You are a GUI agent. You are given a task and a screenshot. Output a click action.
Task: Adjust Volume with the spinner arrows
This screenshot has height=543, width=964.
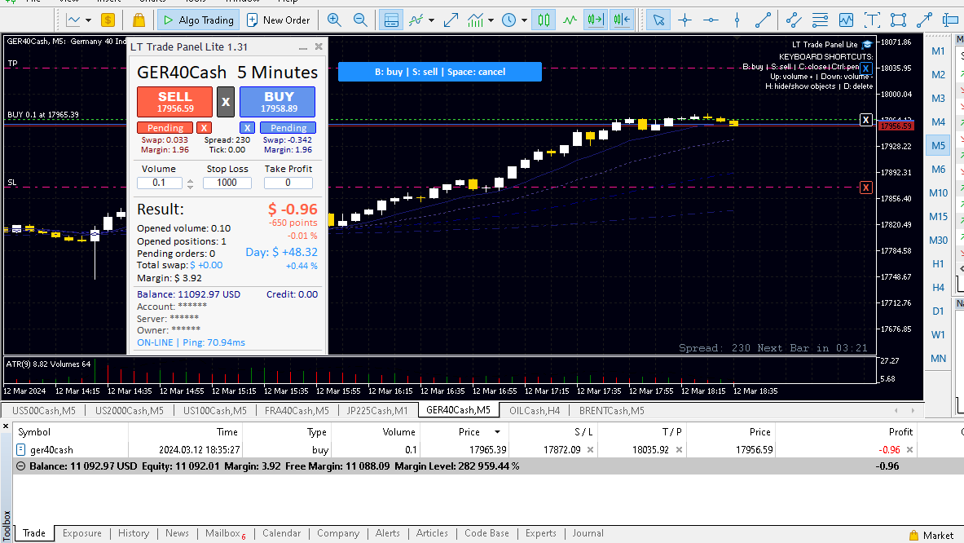pyautogui.click(x=190, y=183)
